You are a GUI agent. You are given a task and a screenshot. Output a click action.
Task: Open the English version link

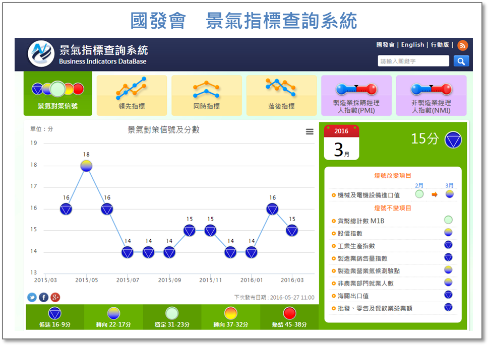pyautogui.click(x=413, y=45)
